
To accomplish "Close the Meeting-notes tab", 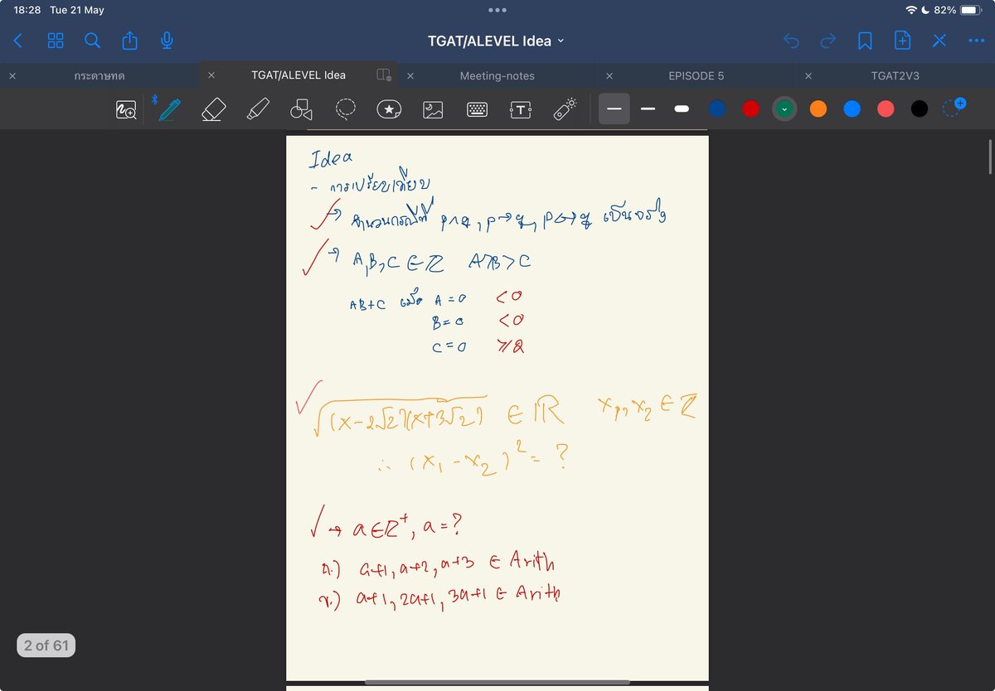I will (x=410, y=75).
